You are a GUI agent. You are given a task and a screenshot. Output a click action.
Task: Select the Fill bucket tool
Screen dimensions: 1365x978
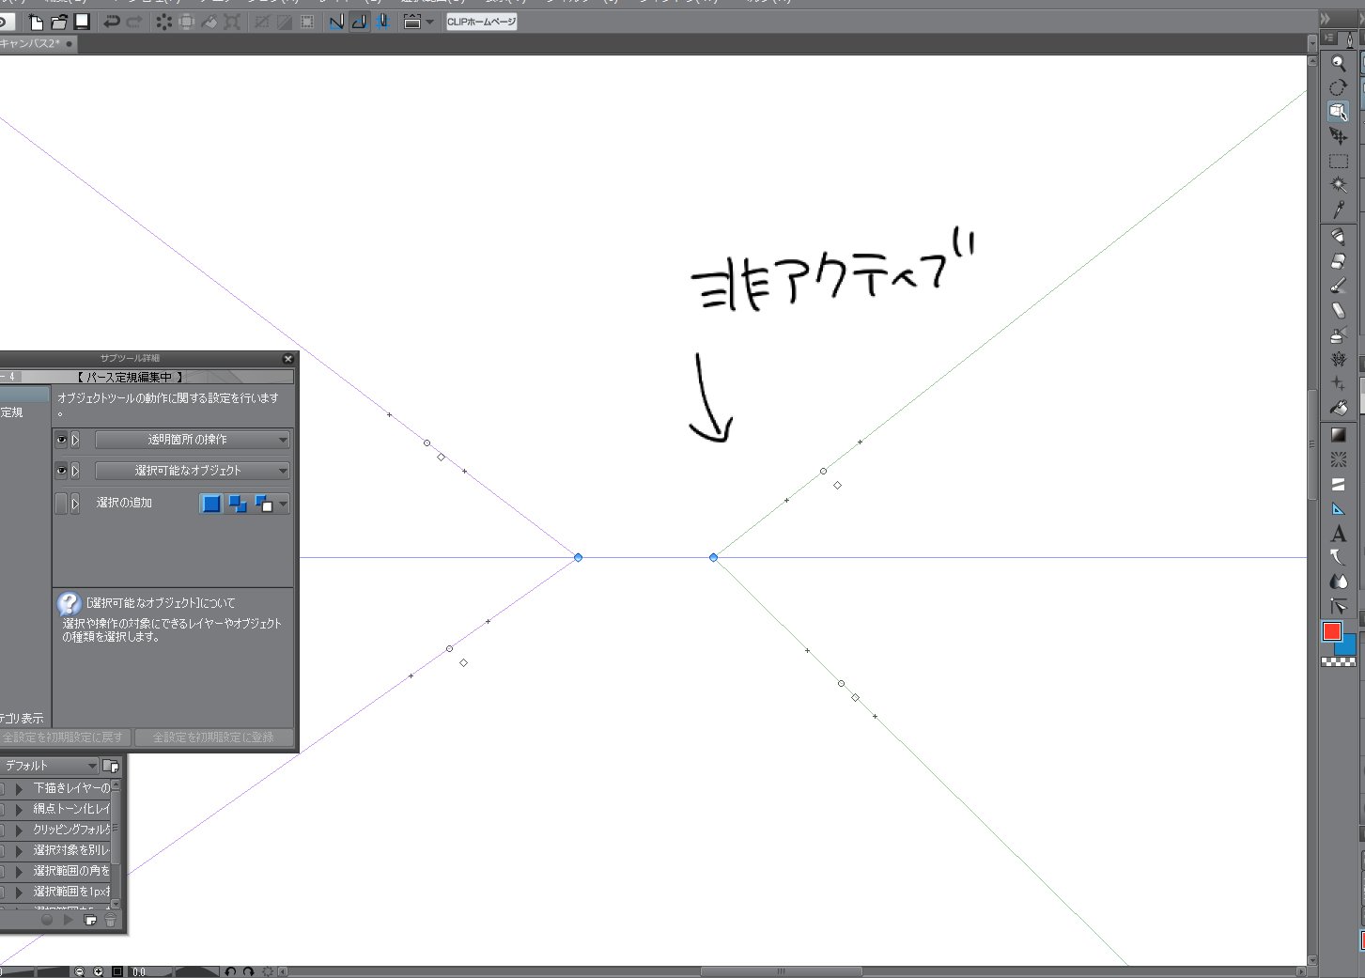[1339, 408]
